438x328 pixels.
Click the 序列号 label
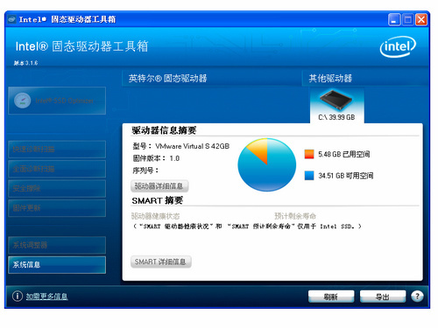click(145, 171)
